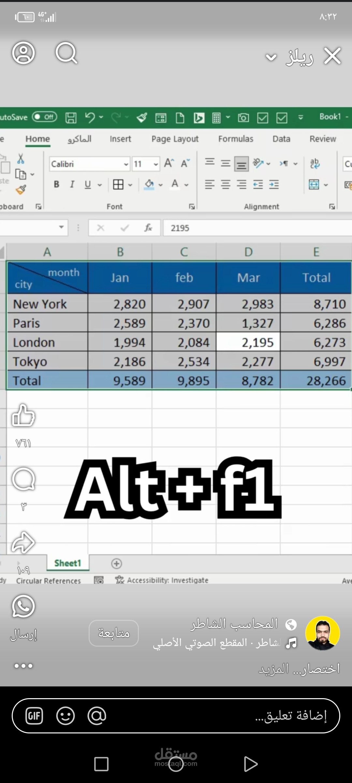Click the Copy icon in Clipboard group
This screenshot has width=352, height=783.
tap(21, 174)
